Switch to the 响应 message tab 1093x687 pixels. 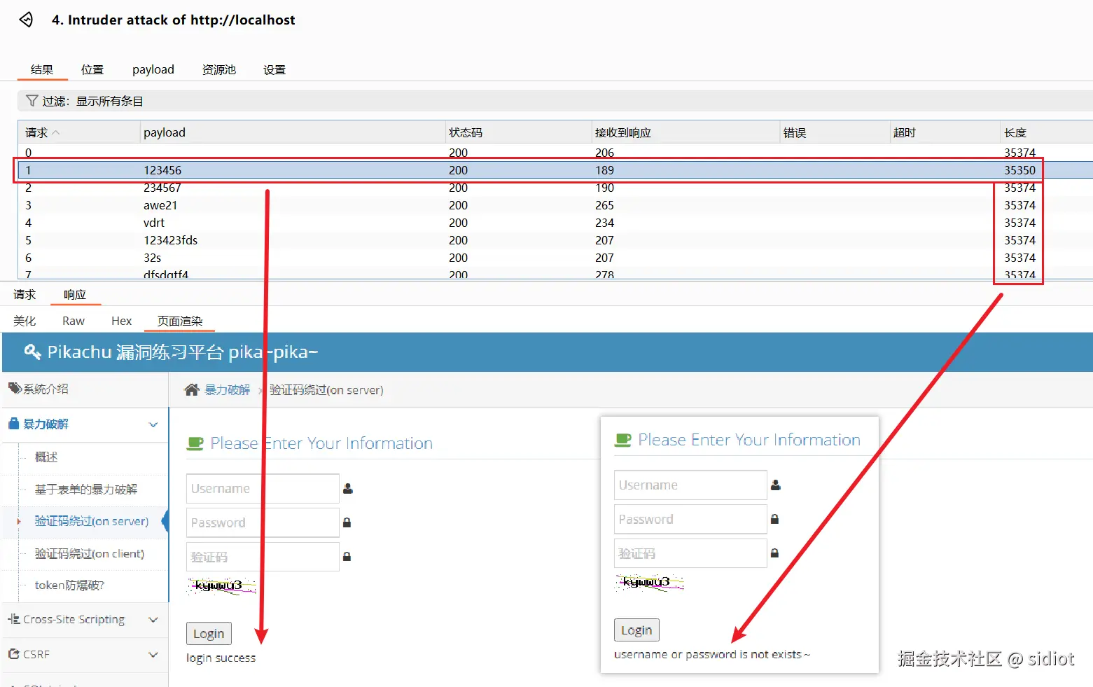[75, 294]
